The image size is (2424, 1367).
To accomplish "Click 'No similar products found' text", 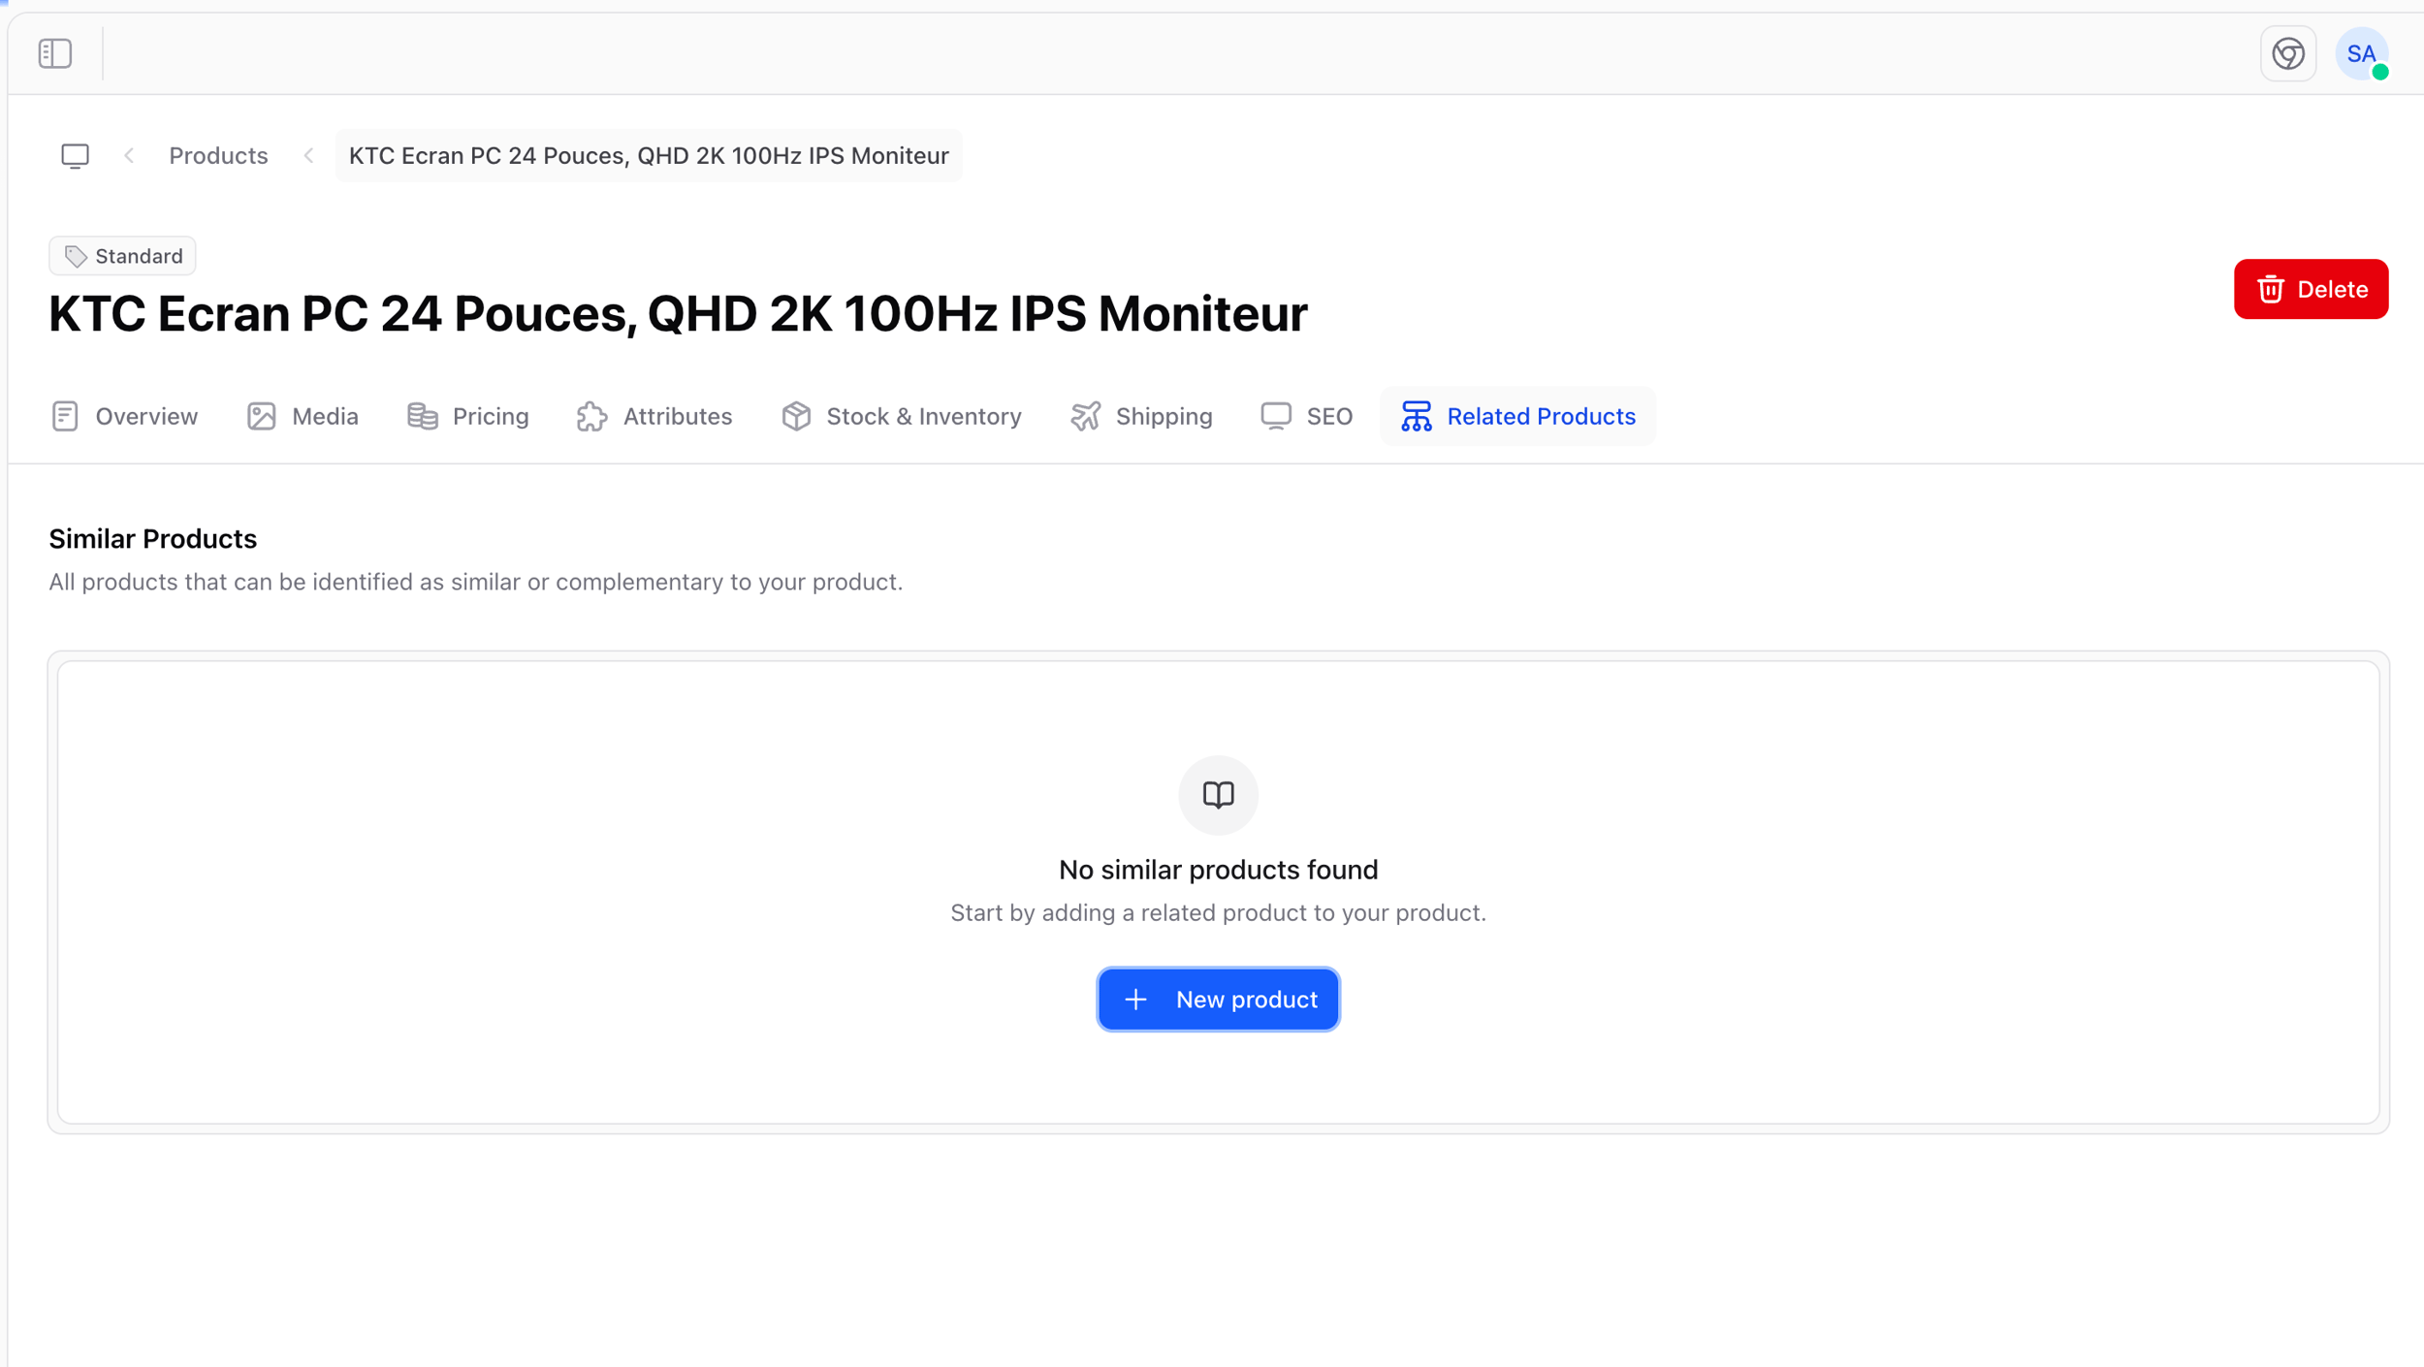I will pyautogui.click(x=1218, y=870).
